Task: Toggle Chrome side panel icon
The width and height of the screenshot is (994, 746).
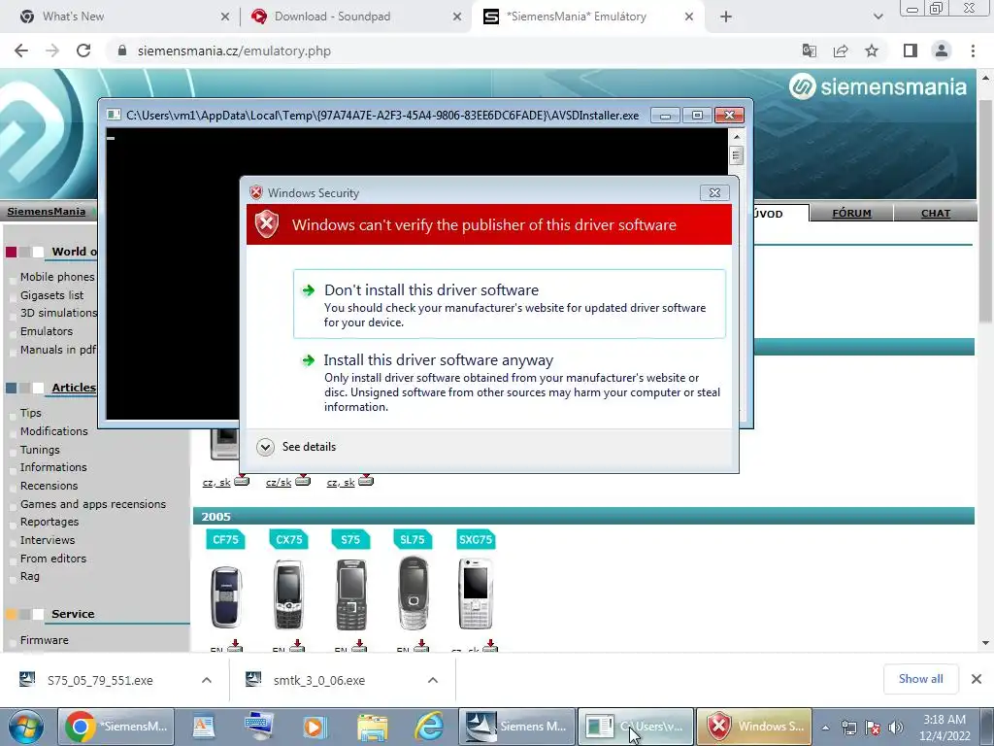Action: coord(911,51)
